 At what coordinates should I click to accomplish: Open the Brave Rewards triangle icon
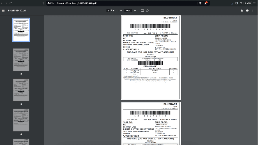point(206,3)
